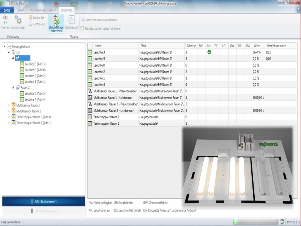301x226 pixels.
Task: Collapse the Raum 1 tree node
Action: click(13, 58)
